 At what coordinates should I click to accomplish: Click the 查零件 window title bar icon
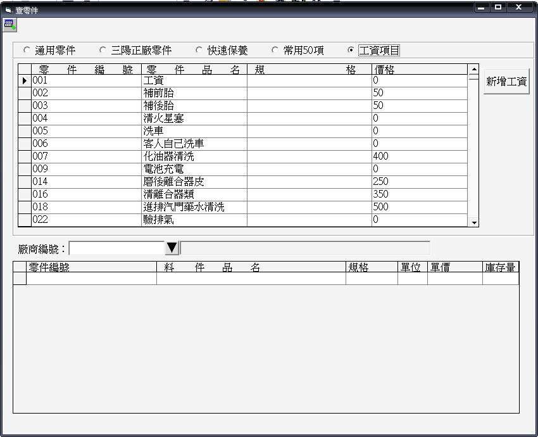coord(8,10)
